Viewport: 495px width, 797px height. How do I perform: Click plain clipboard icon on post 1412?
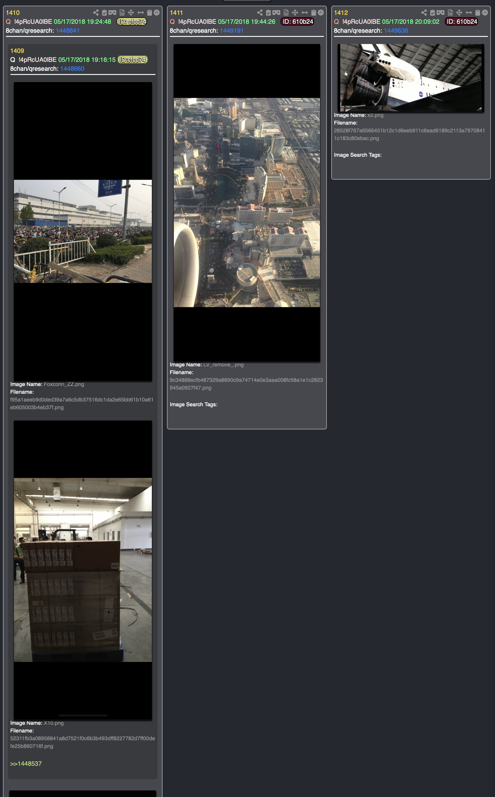click(x=478, y=13)
